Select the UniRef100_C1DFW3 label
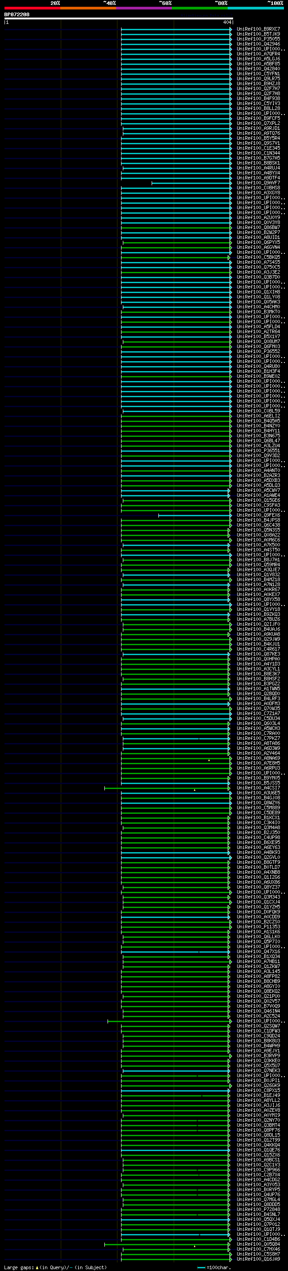The width and height of the screenshot is (288, 1271). [x=258, y=1031]
